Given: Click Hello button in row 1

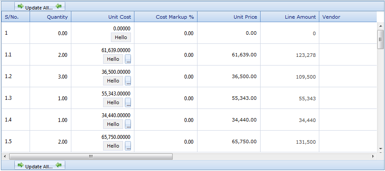Looking at the screenshot, I should click(x=121, y=37).
